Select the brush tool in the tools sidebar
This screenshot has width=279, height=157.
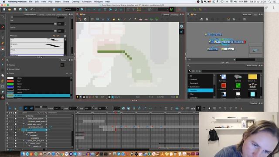(3, 27)
